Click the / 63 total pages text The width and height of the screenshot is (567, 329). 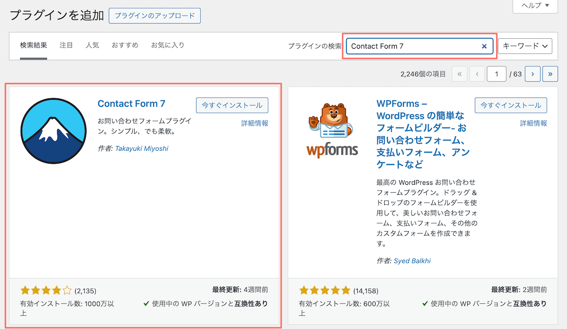point(515,74)
